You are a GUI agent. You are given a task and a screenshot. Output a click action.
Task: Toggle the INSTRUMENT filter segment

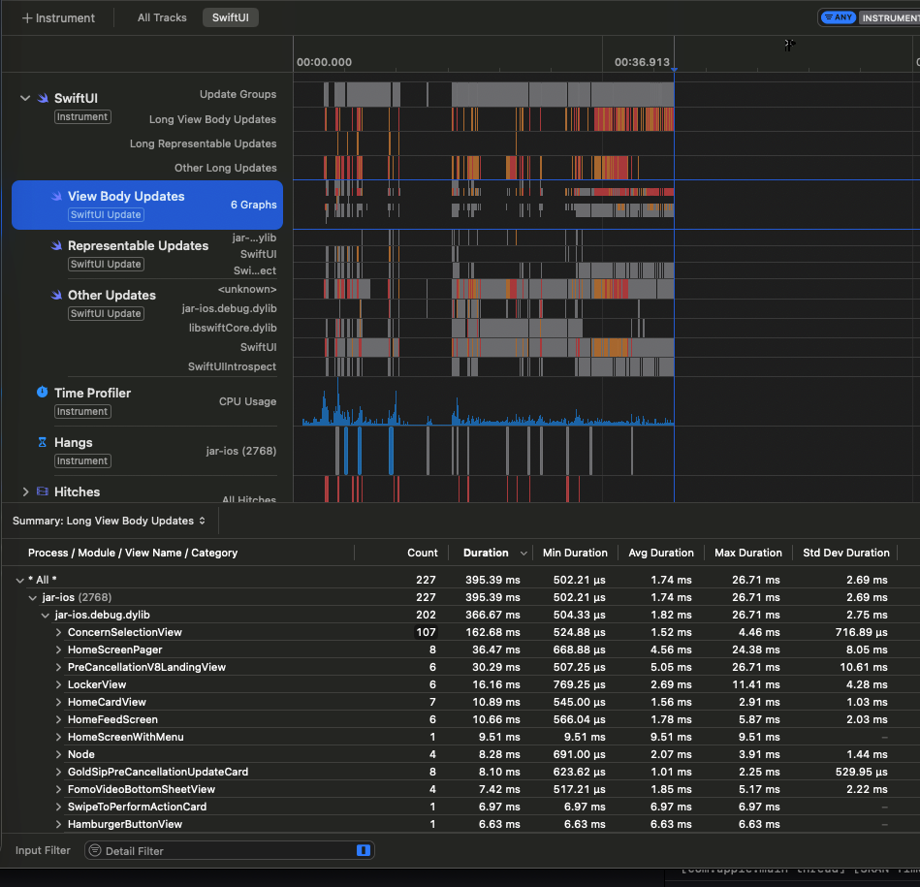tap(890, 17)
